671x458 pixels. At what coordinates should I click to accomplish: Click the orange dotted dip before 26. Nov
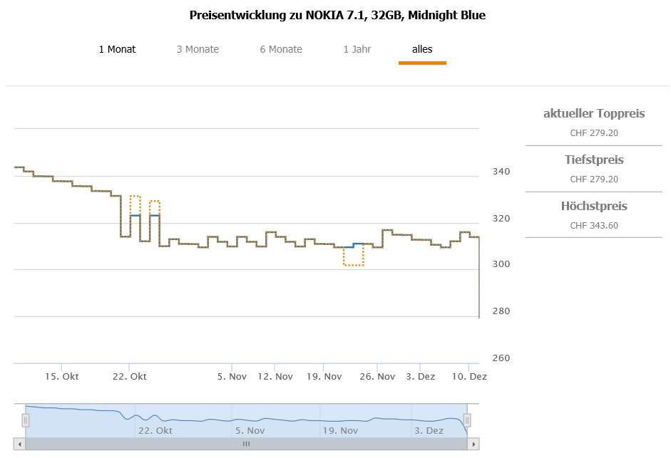(x=354, y=265)
